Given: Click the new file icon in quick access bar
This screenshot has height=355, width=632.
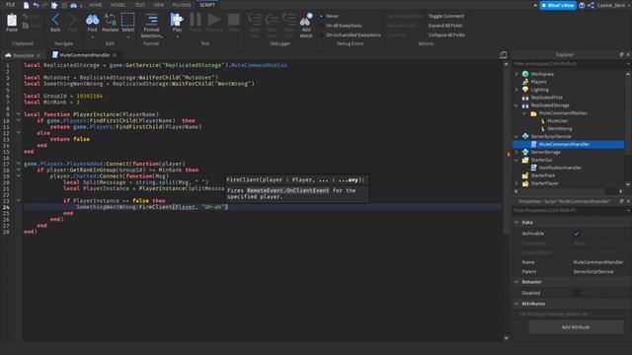Looking at the screenshot, I should click(27, 5).
